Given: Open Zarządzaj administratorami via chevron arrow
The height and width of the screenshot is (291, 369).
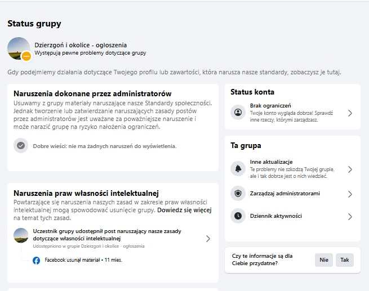Looking at the screenshot, I should pos(350,194).
